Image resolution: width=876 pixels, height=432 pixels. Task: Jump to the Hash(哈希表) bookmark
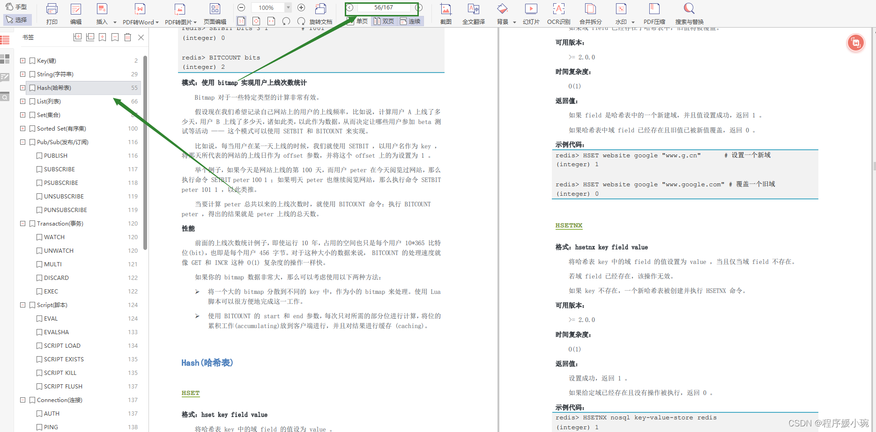click(x=83, y=88)
